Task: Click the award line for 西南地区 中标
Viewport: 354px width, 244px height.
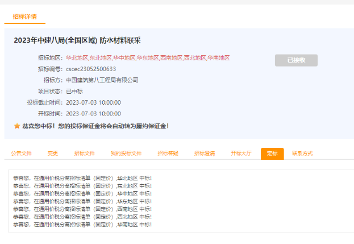Action: pyautogui.click(x=82, y=209)
